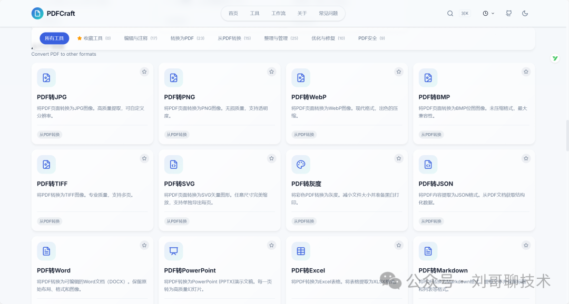Click the PDFCraft logo icon
Image resolution: width=569 pixels, height=304 pixels.
[x=37, y=13]
